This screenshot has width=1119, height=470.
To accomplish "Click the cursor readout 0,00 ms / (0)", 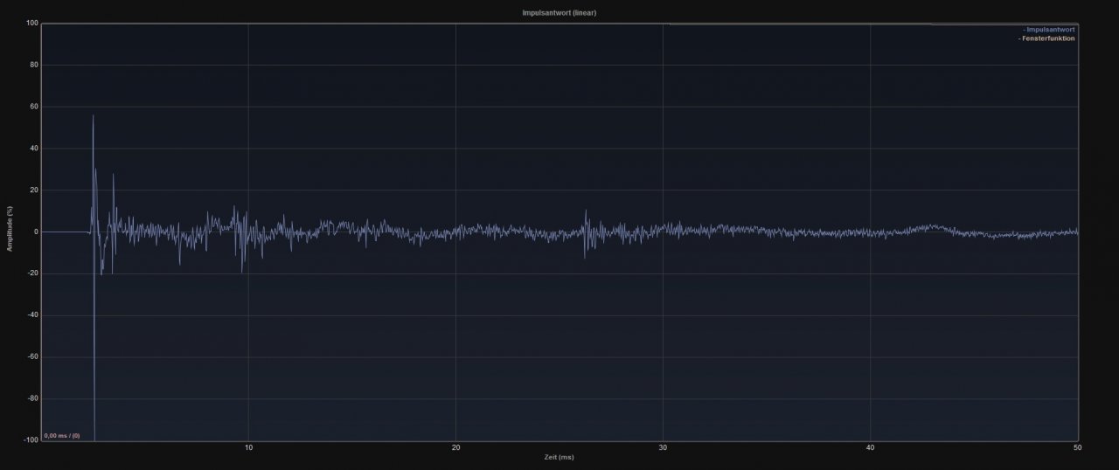I will pyautogui.click(x=62, y=435).
